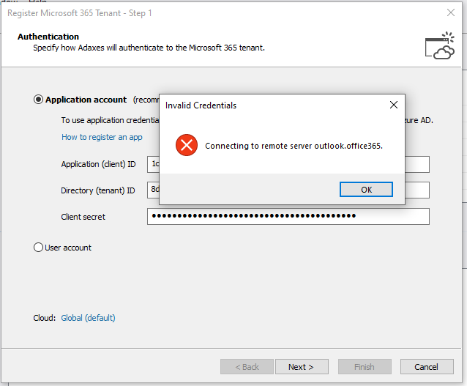467x386 pixels.
Task: Click the red error icon in dialog
Action: pos(187,145)
